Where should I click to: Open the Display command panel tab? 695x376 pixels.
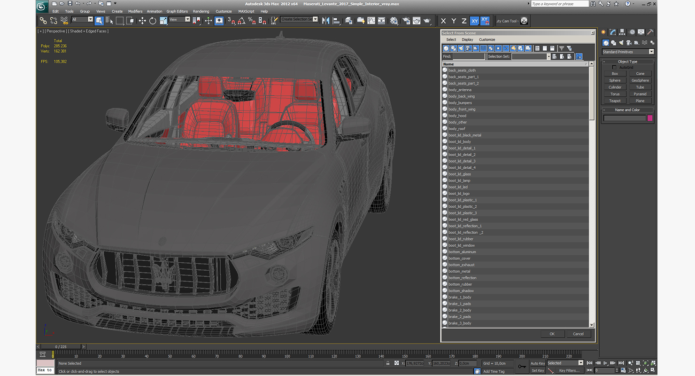click(x=641, y=32)
